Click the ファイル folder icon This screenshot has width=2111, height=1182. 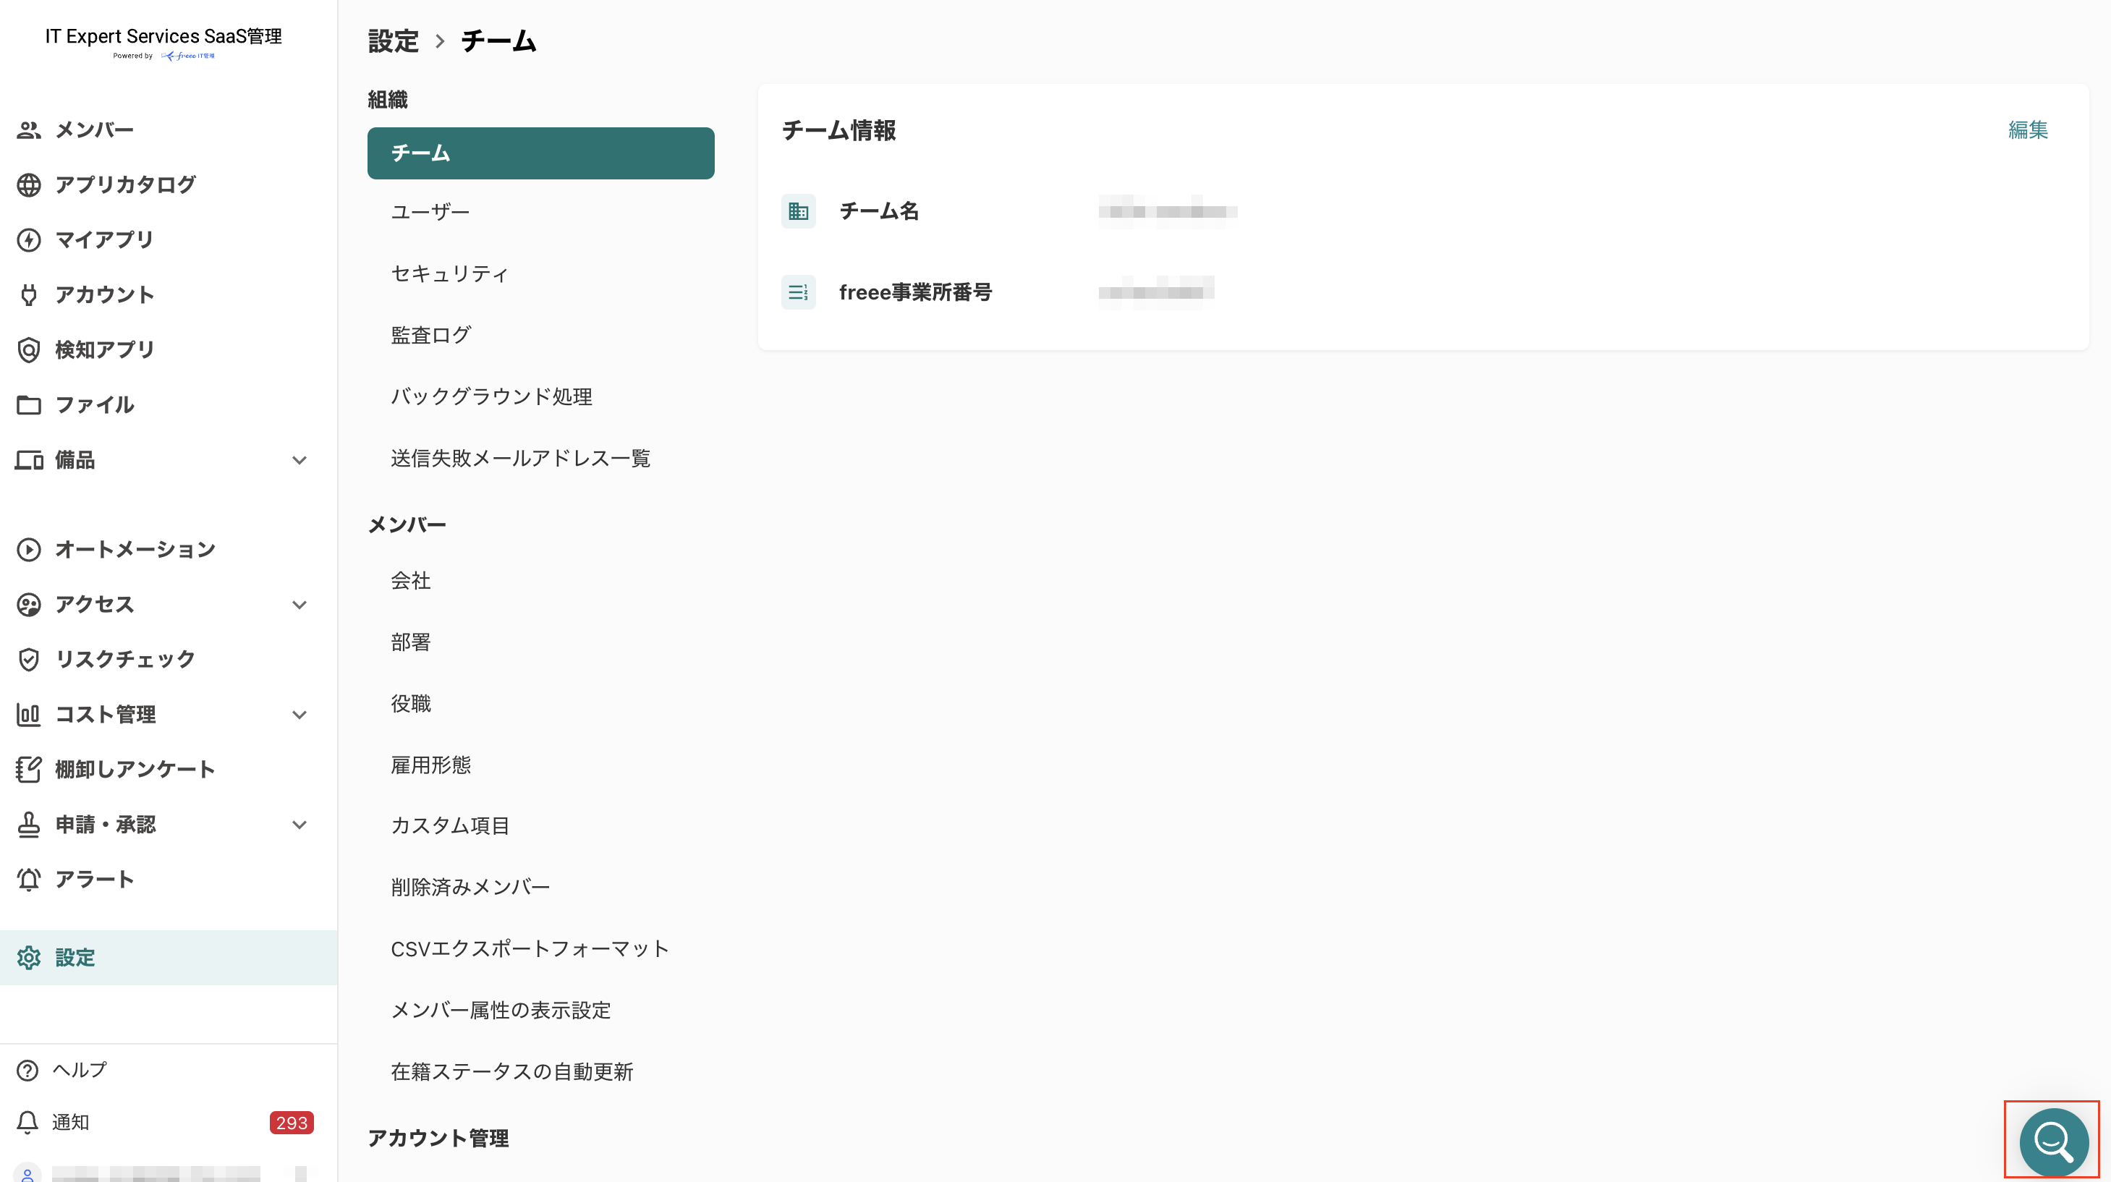[x=29, y=404]
